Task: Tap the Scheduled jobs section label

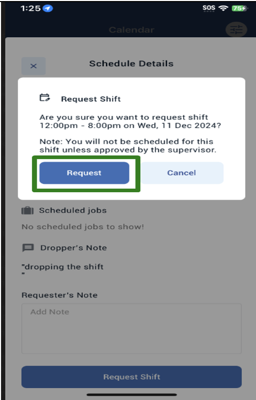Action: 73,210
